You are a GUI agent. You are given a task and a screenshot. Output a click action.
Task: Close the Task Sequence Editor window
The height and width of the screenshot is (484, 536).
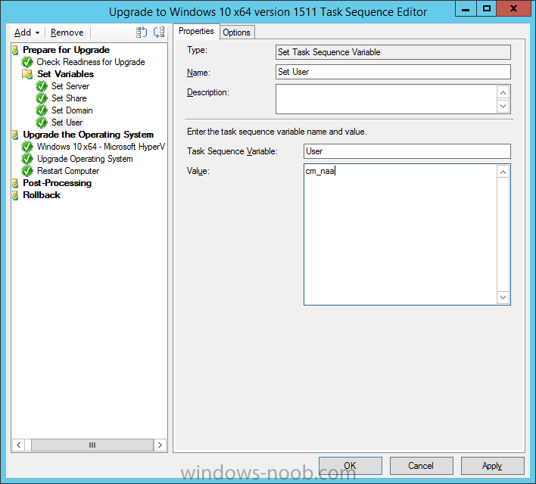pyautogui.click(x=513, y=8)
